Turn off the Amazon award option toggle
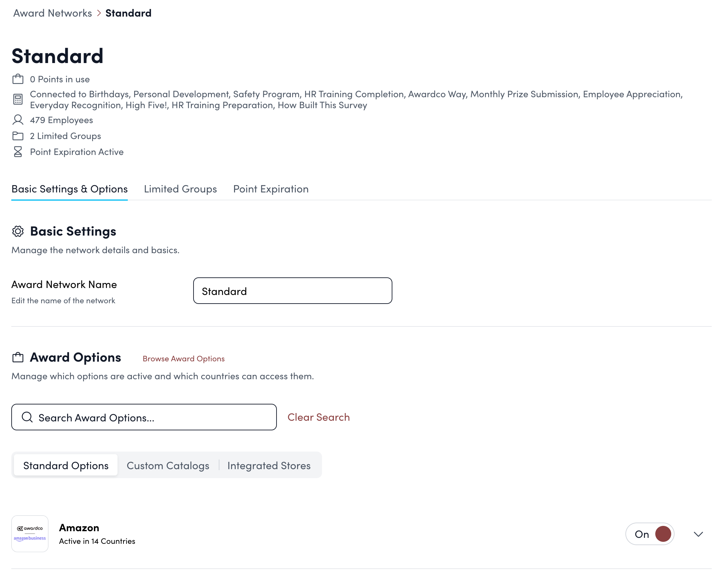This screenshot has height=574, width=723. (650, 534)
